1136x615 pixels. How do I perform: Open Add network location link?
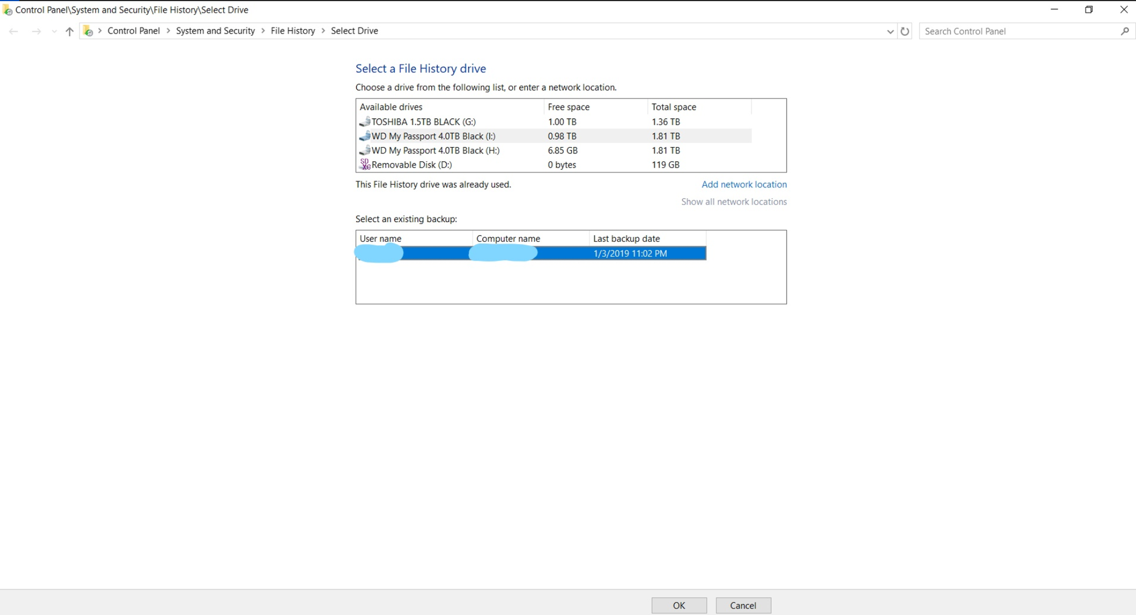(x=744, y=184)
